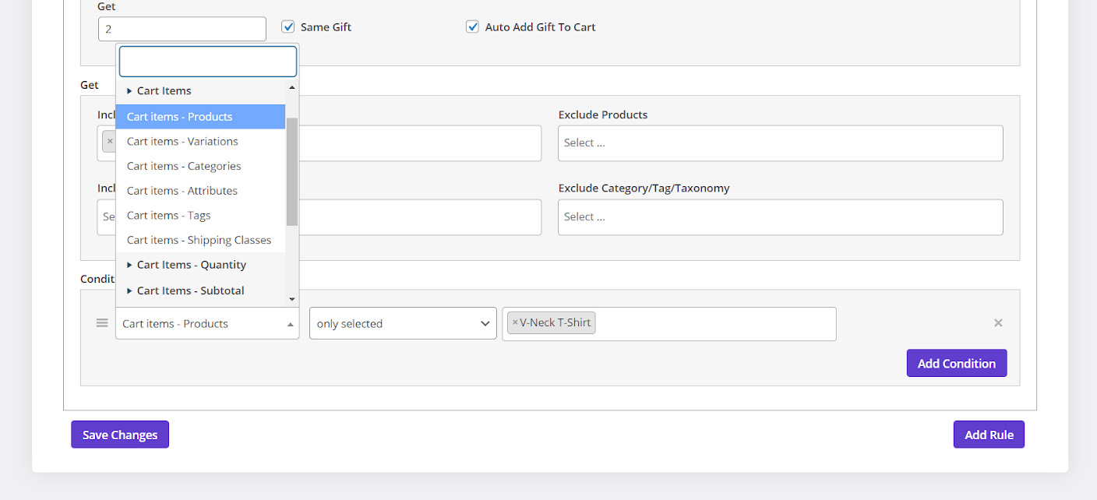This screenshot has width=1097, height=500.
Task: Select Cart items - Variations option
Action: point(182,142)
